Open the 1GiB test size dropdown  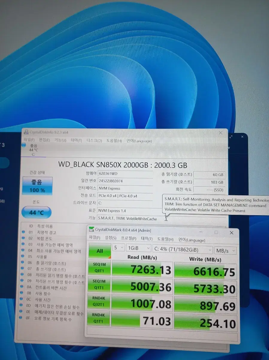click(x=139, y=248)
